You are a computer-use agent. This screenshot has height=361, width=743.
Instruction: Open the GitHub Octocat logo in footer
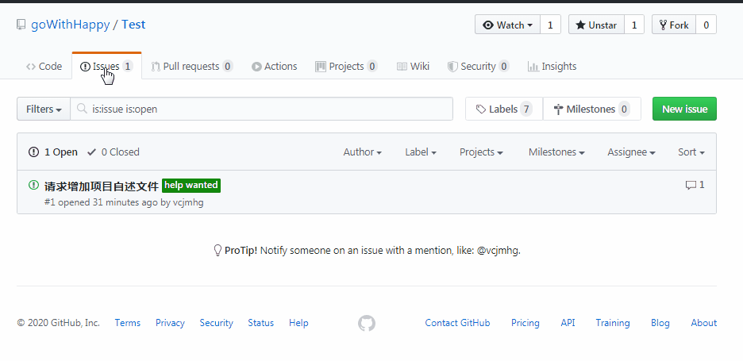(x=367, y=323)
